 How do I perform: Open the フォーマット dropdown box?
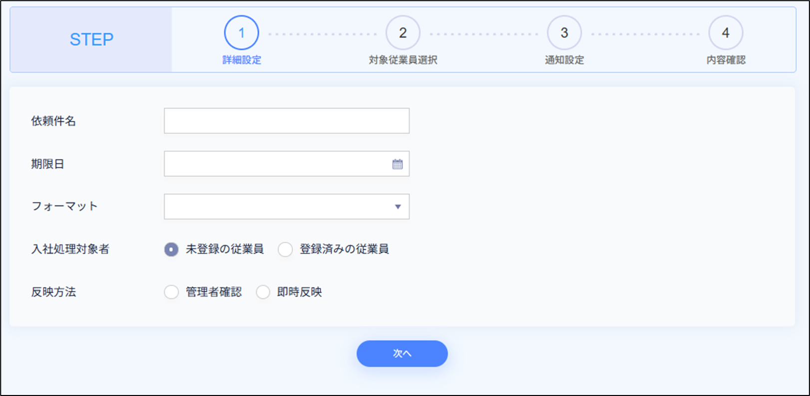coord(280,207)
